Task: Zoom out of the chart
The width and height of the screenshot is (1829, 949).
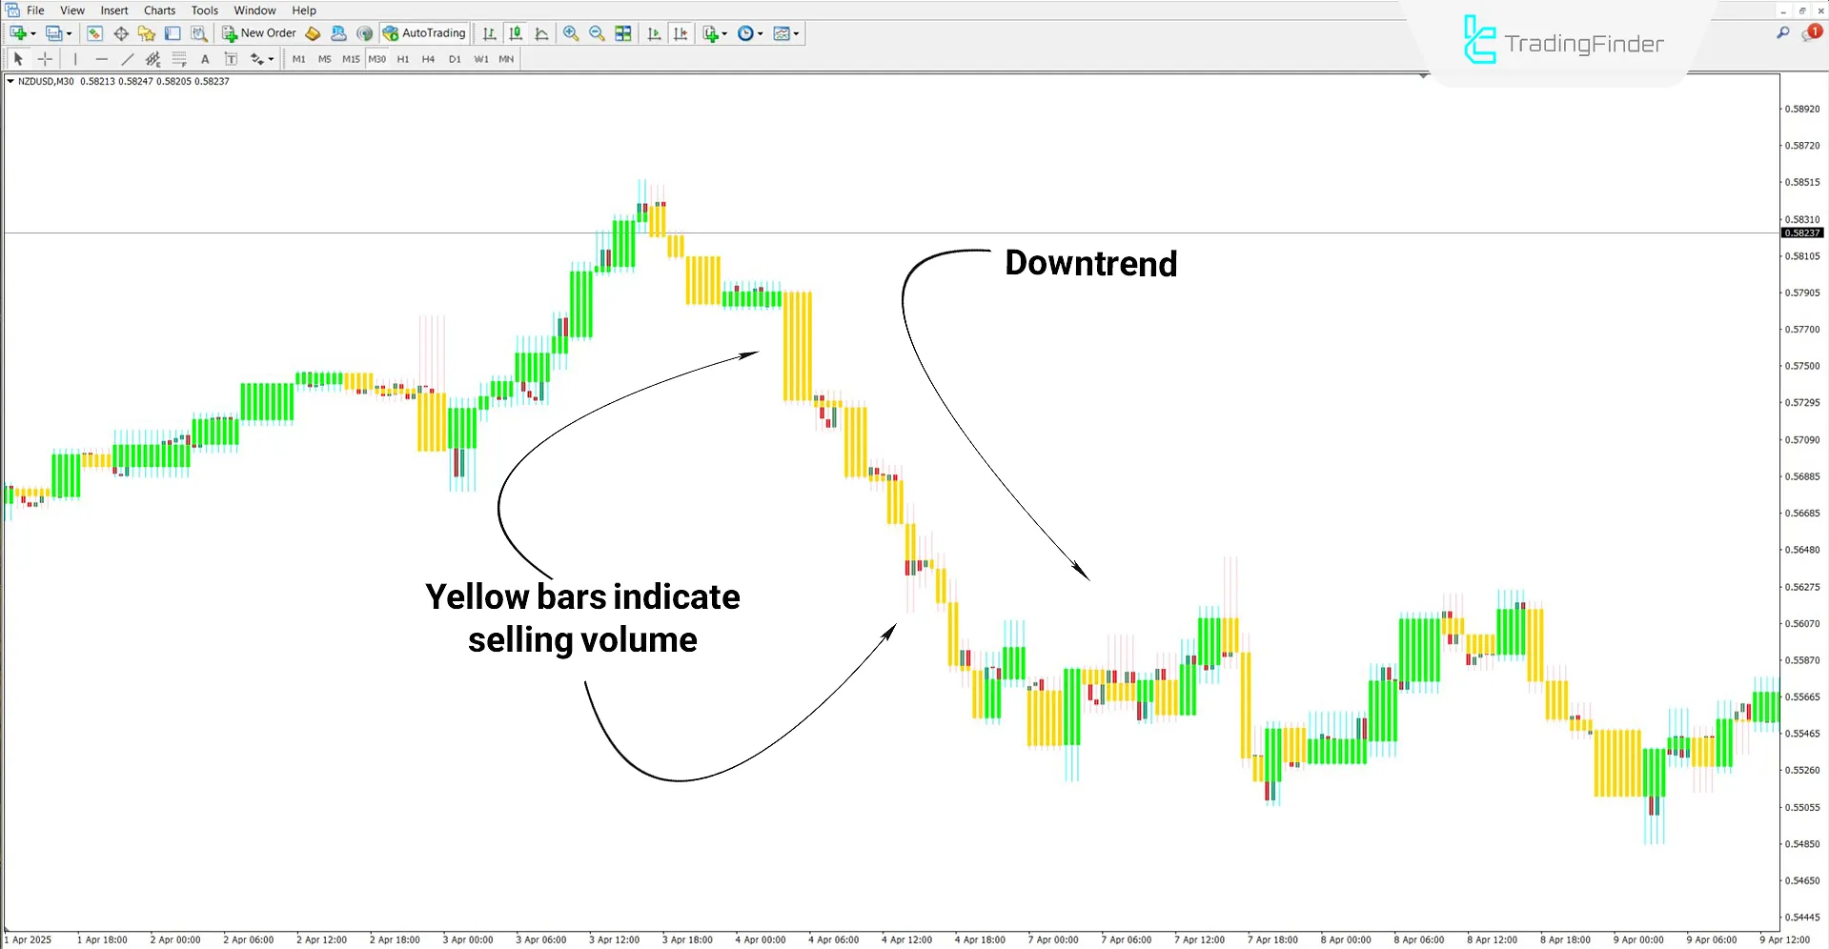Action: click(596, 33)
